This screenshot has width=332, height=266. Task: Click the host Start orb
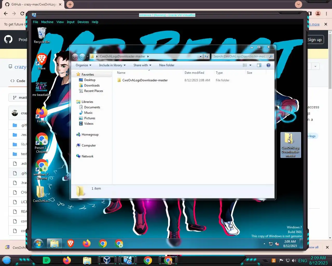(7, 260)
